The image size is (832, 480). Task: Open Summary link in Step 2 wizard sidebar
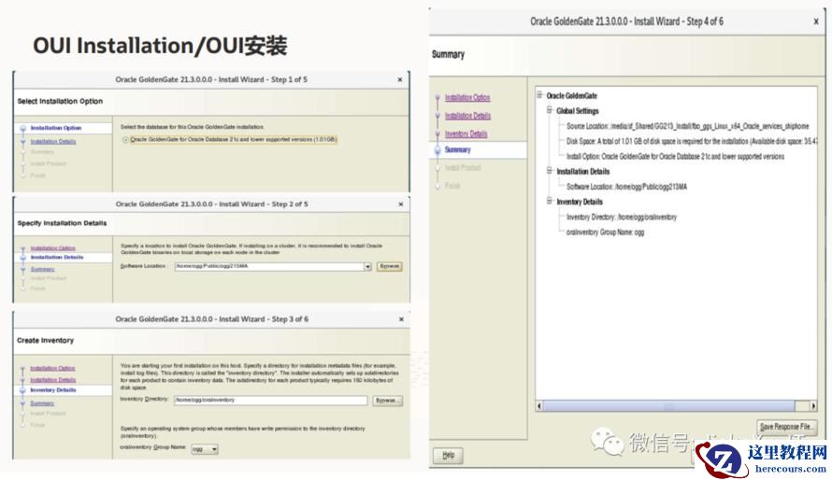tap(42, 269)
